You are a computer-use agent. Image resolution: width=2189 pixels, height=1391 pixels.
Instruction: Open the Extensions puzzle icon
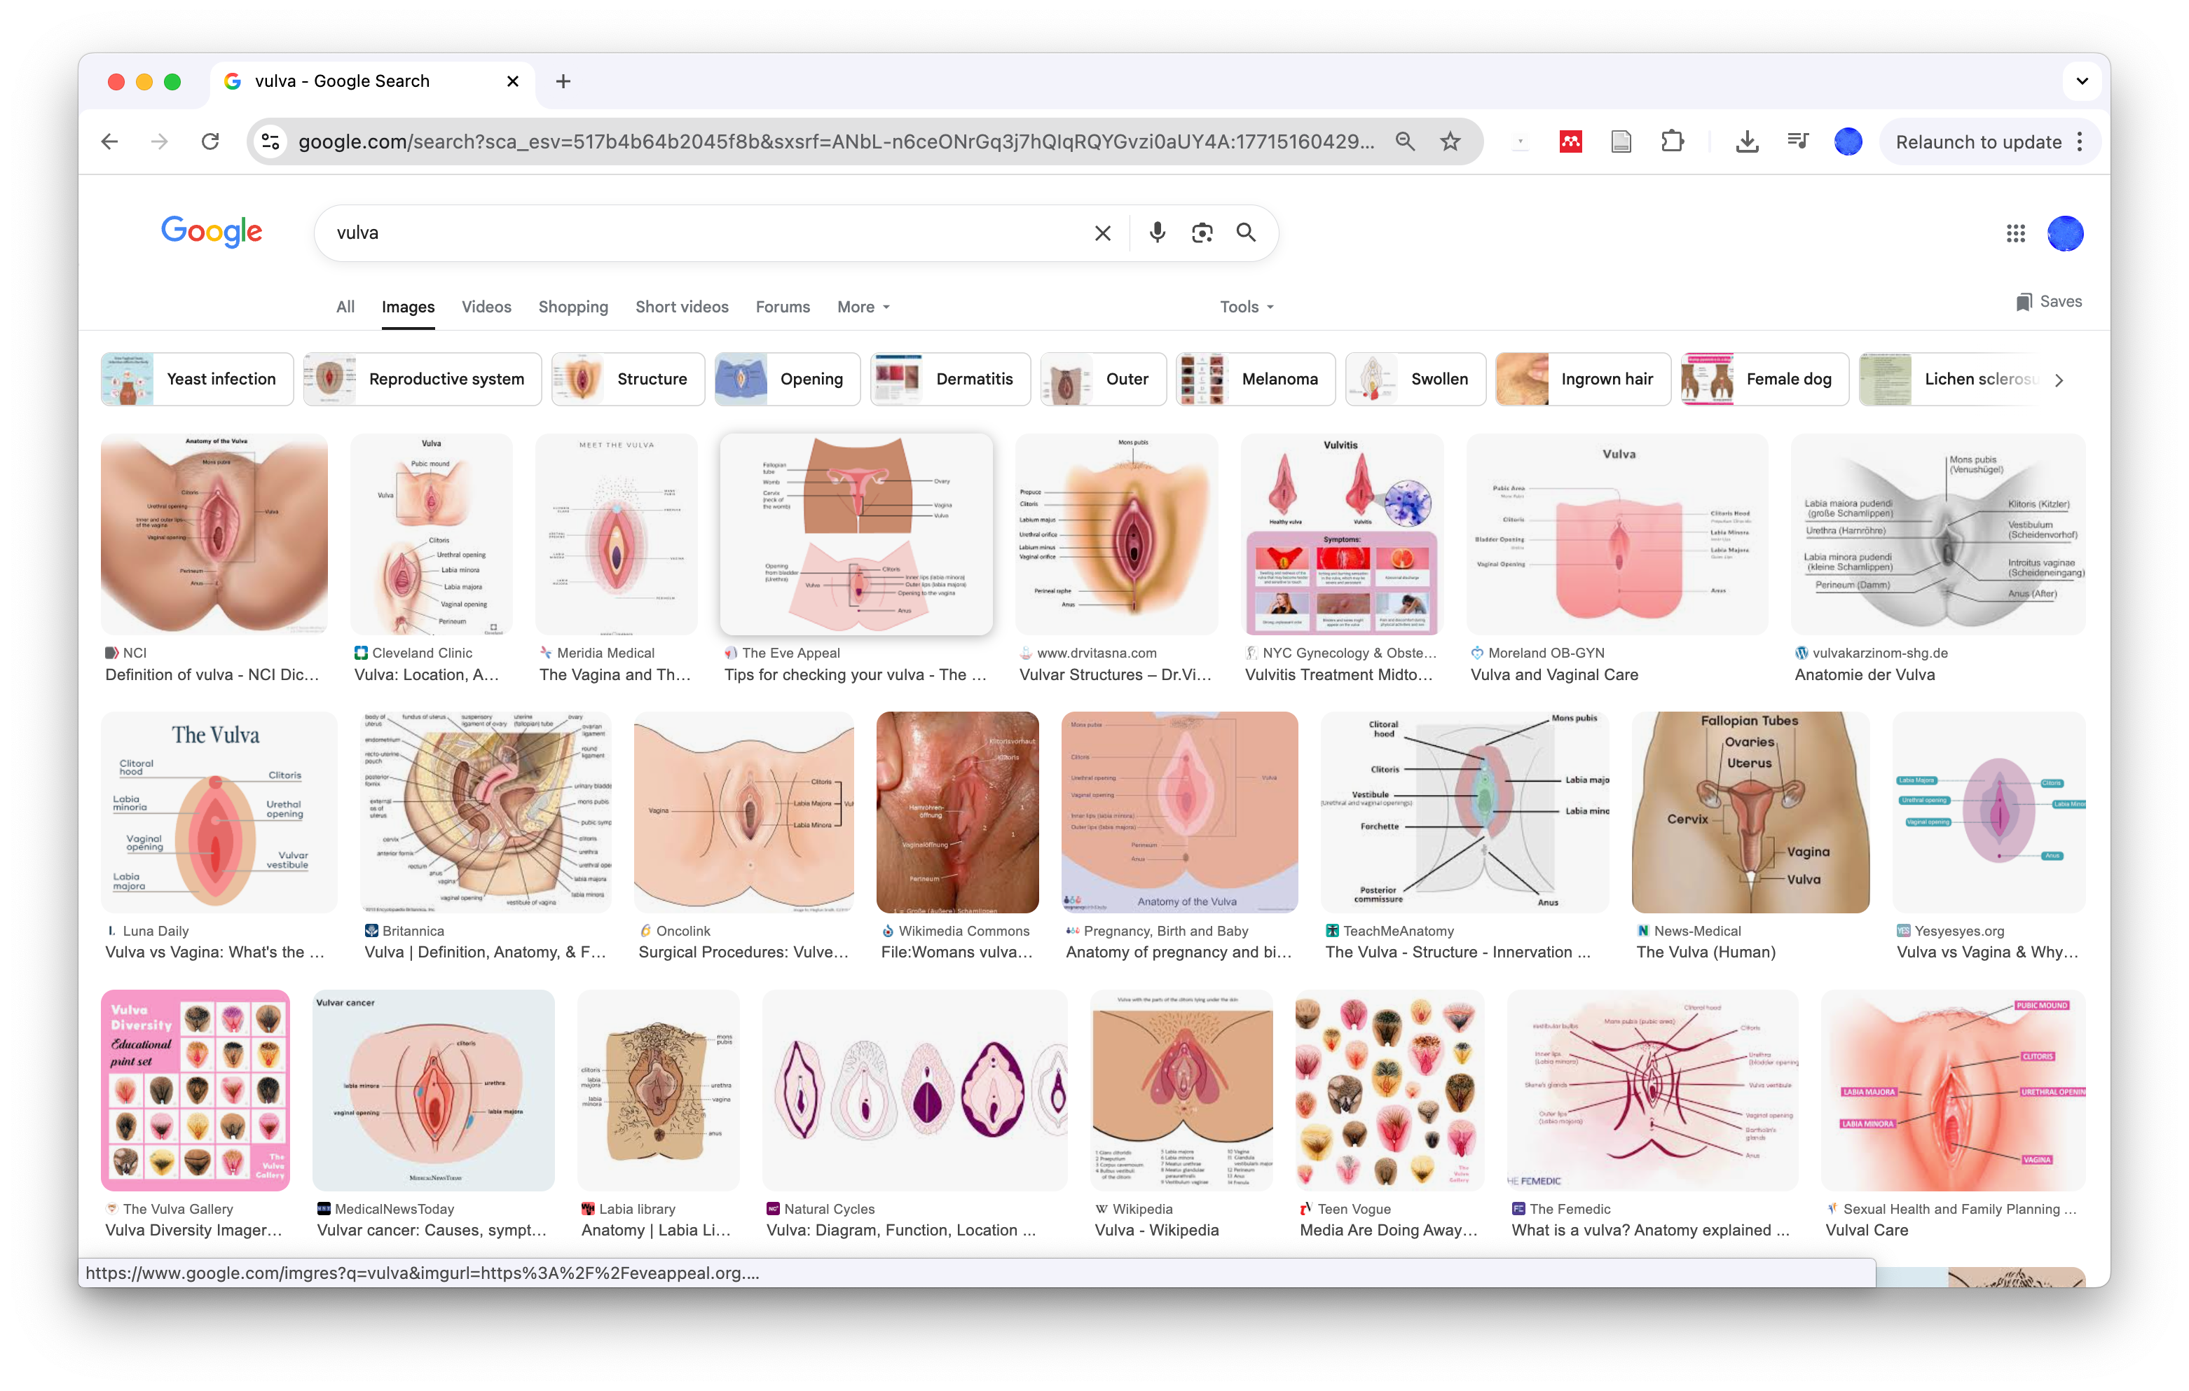pyautogui.click(x=1672, y=141)
